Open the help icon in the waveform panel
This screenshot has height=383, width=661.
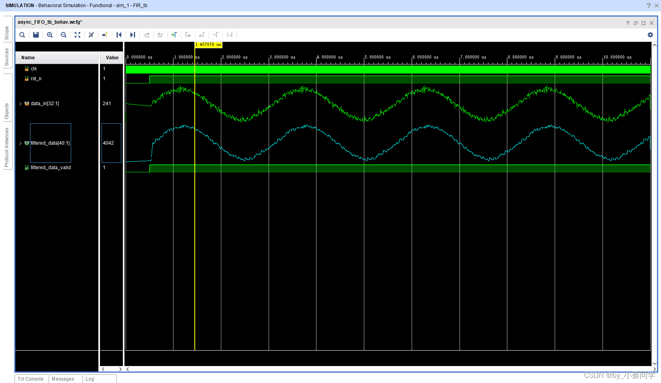(x=628, y=23)
